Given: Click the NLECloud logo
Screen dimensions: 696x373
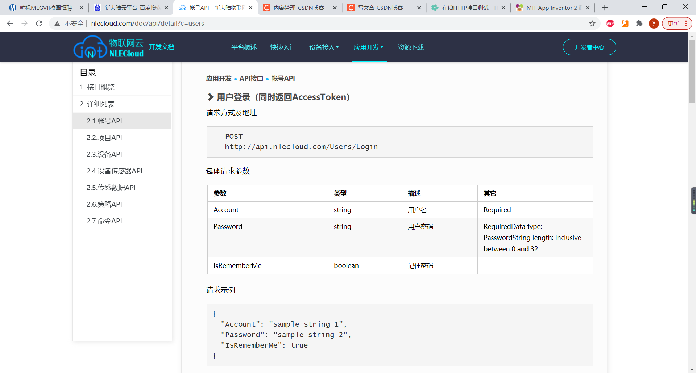Looking at the screenshot, I should point(108,47).
